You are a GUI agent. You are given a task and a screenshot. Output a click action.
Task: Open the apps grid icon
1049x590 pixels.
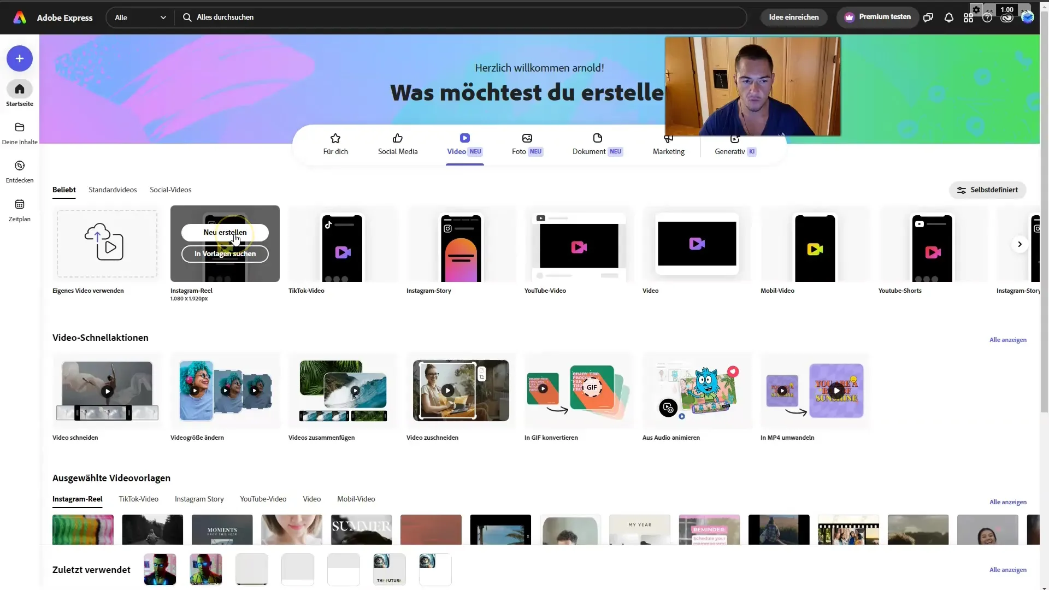[968, 18]
